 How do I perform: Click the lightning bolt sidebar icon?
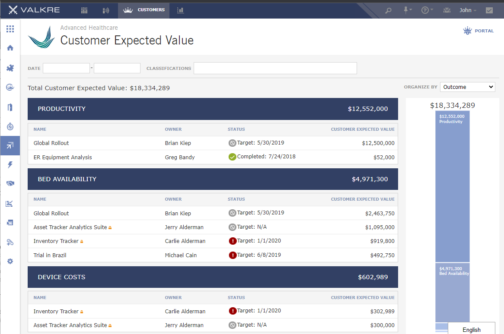10,164
